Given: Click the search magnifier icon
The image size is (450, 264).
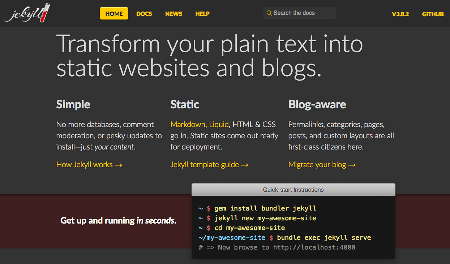Looking at the screenshot, I should click(269, 13).
